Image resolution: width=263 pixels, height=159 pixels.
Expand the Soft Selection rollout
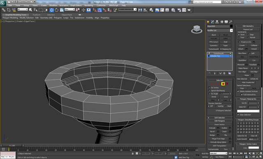coord(220,118)
